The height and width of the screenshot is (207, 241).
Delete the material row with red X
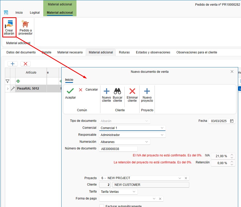click(x=25, y=64)
